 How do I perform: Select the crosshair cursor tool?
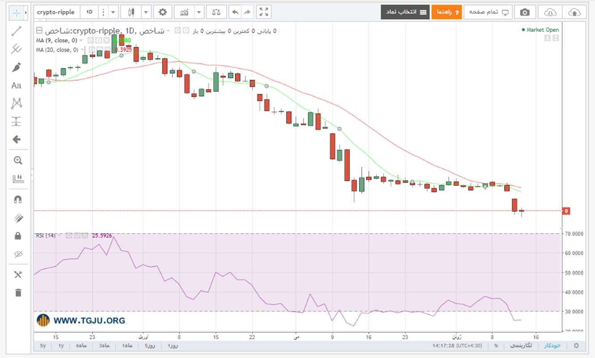17,12
